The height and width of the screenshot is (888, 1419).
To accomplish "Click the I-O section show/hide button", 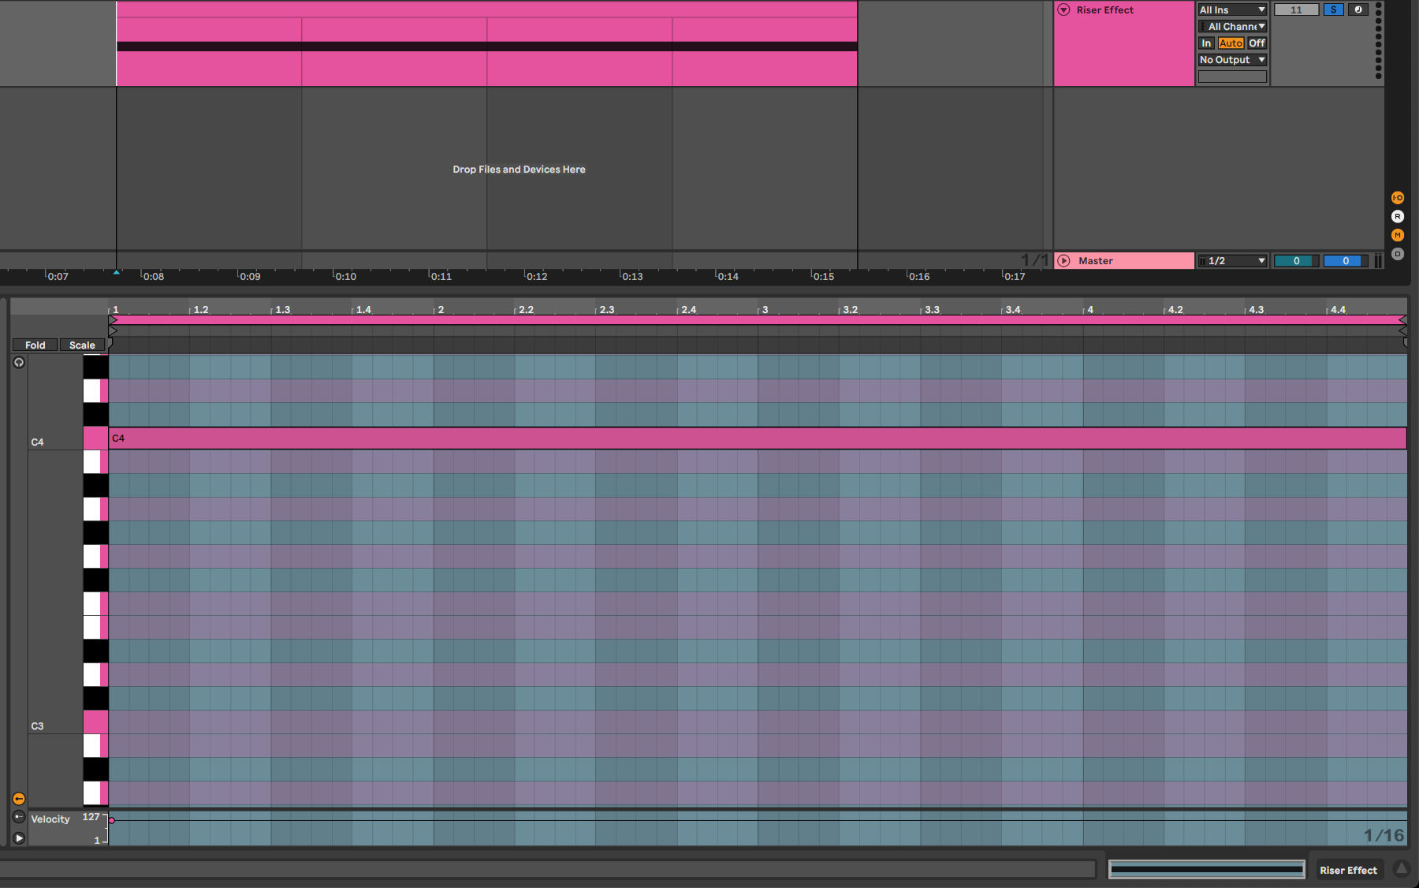I will coord(1397,198).
